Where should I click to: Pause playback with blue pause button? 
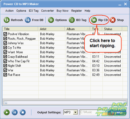pos(15,112)
